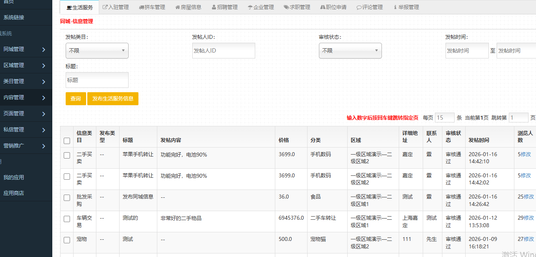
Task: Click 修改 link in the 车辆交易 row
Action: (529, 218)
